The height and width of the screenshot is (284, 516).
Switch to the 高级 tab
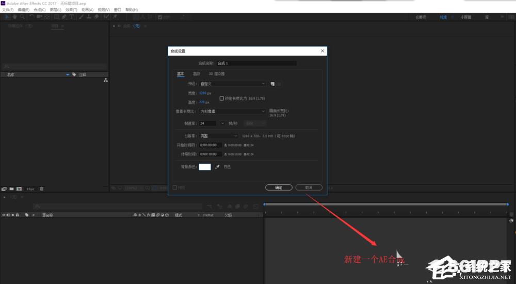click(196, 74)
